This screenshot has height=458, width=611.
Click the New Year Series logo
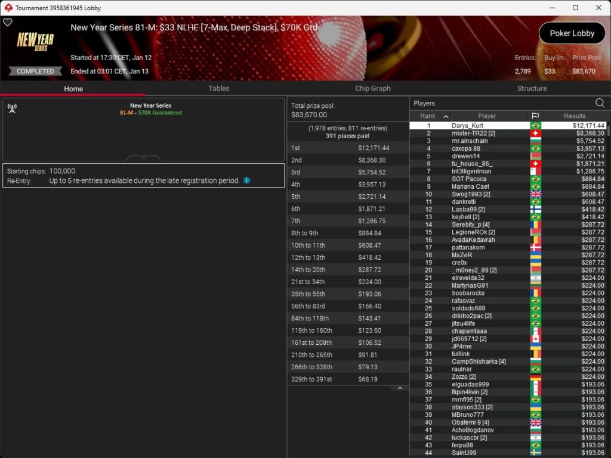[35, 42]
